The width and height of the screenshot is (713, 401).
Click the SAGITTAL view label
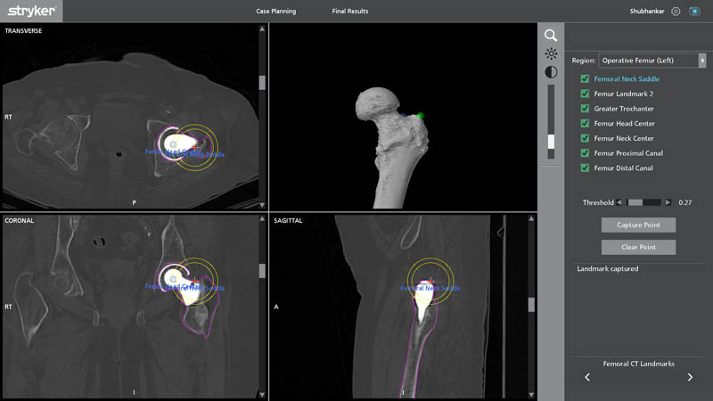pos(288,220)
